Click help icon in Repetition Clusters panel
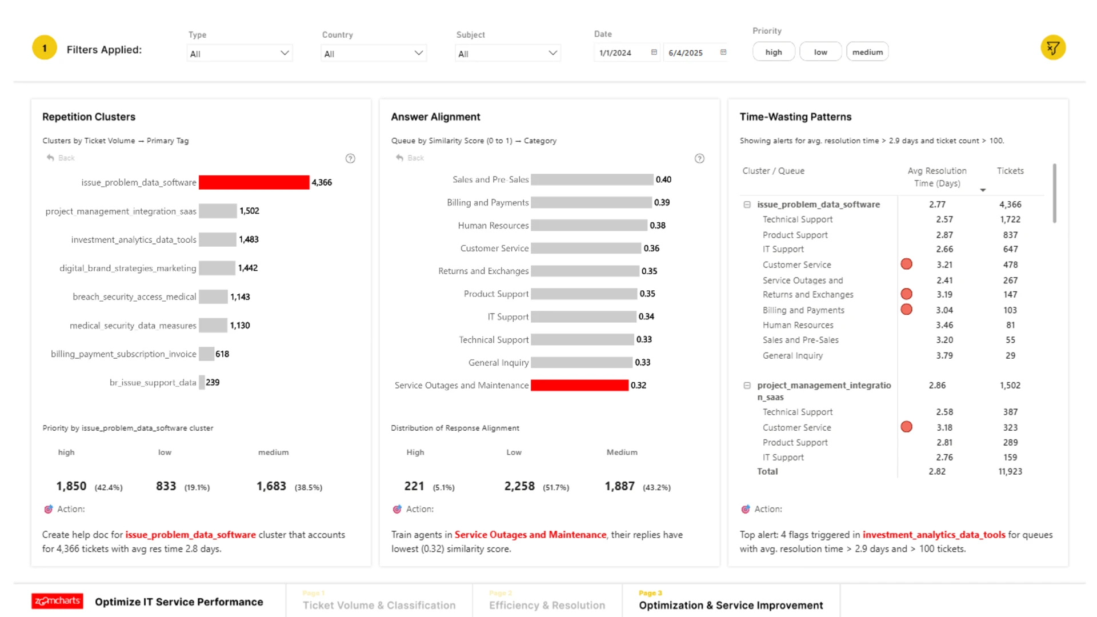 (x=350, y=159)
